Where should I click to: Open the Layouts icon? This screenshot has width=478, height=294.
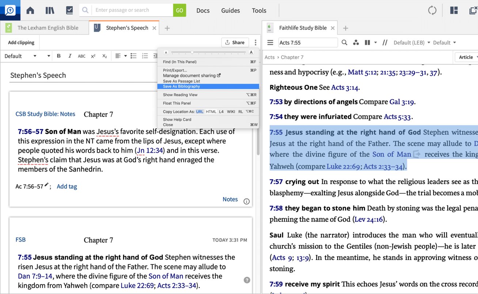[x=454, y=10]
